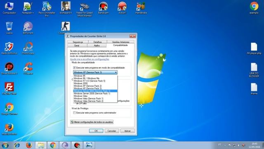Viewport: 264px width, 149px height.
Task: Select the Bandicam desktop icon
Action: click(x=103, y=8)
